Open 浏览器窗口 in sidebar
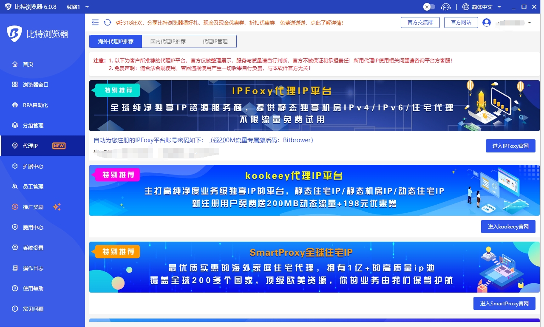This screenshot has width=544, height=327. [42, 85]
